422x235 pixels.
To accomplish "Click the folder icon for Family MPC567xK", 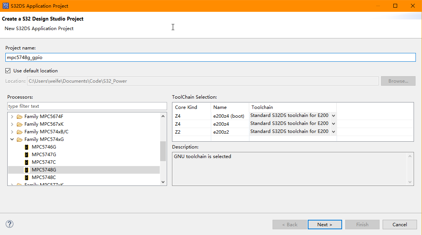I will (20, 124).
